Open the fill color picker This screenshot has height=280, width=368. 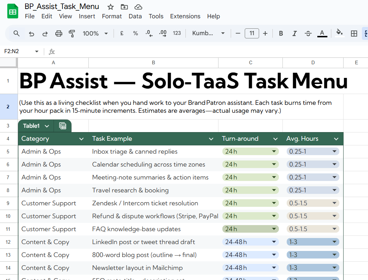tap(339, 33)
